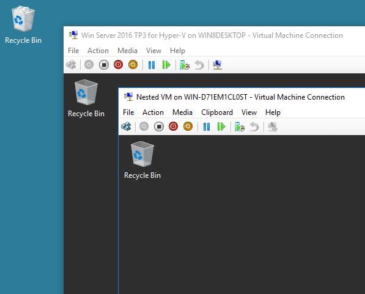Open the View menu of Win Server 2016 window
This screenshot has width=365, height=294.
[x=153, y=51]
